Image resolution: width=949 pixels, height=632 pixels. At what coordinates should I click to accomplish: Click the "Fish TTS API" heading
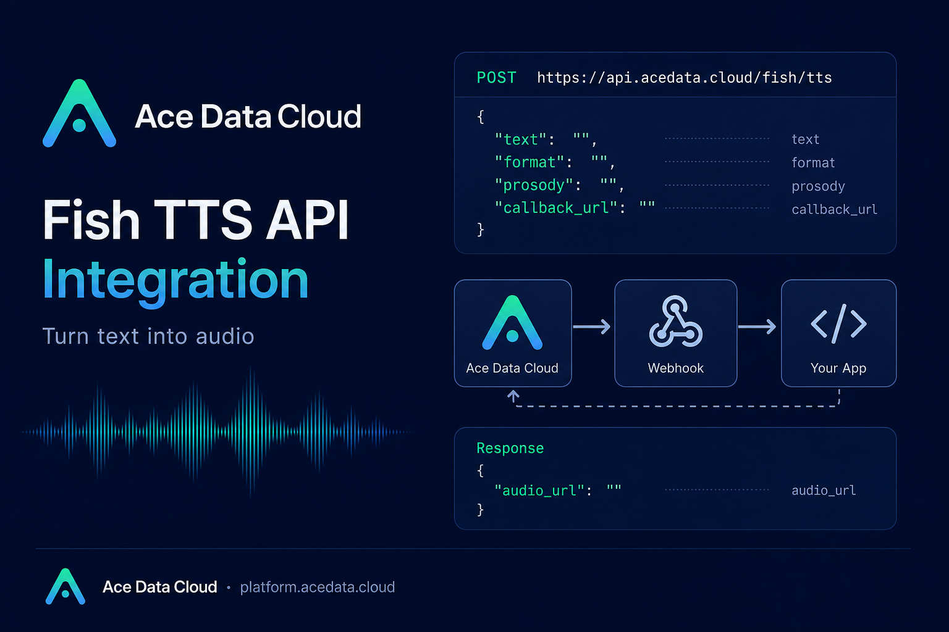[x=196, y=220]
